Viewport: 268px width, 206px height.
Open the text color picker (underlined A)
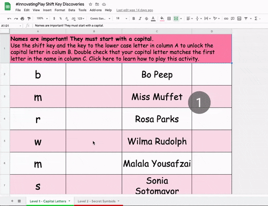click(153, 19)
